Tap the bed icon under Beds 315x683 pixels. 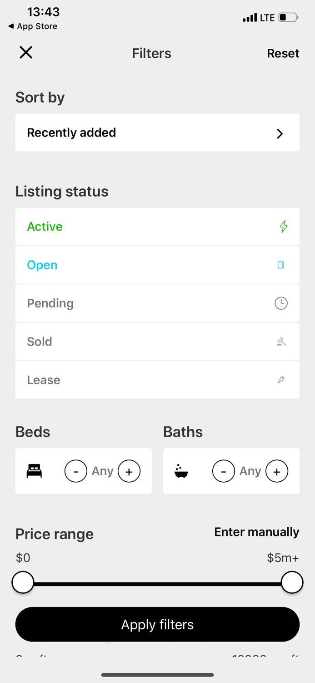(34, 471)
